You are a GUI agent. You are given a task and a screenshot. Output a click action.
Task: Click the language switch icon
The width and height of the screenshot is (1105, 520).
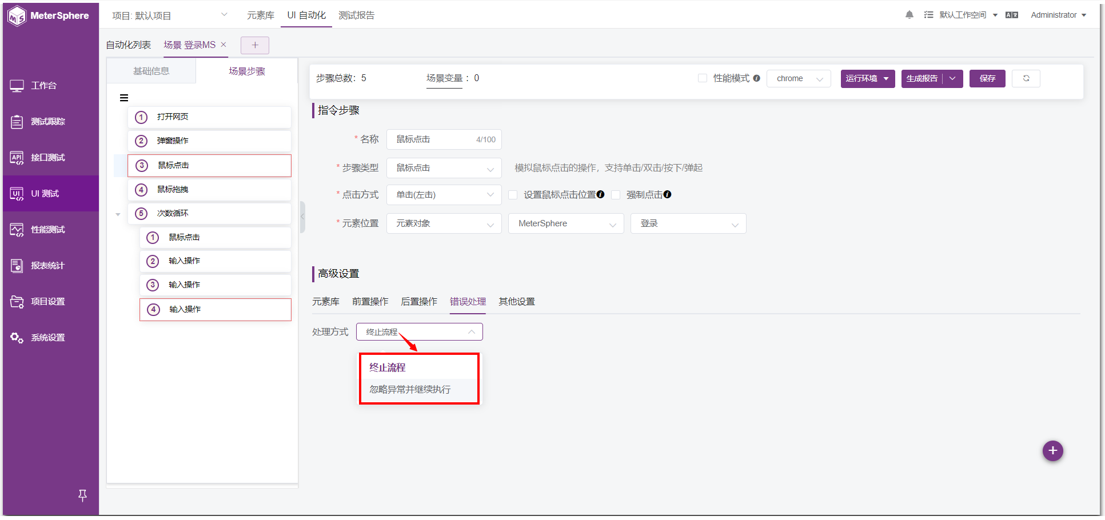click(1012, 15)
